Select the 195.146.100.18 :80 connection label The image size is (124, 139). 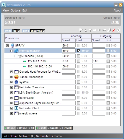pos(40,66)
